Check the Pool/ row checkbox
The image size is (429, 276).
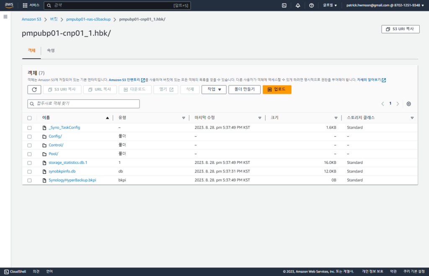pos(30,154)
